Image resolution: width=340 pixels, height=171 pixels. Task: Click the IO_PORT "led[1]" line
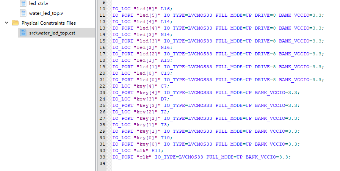tap(218, 67)
